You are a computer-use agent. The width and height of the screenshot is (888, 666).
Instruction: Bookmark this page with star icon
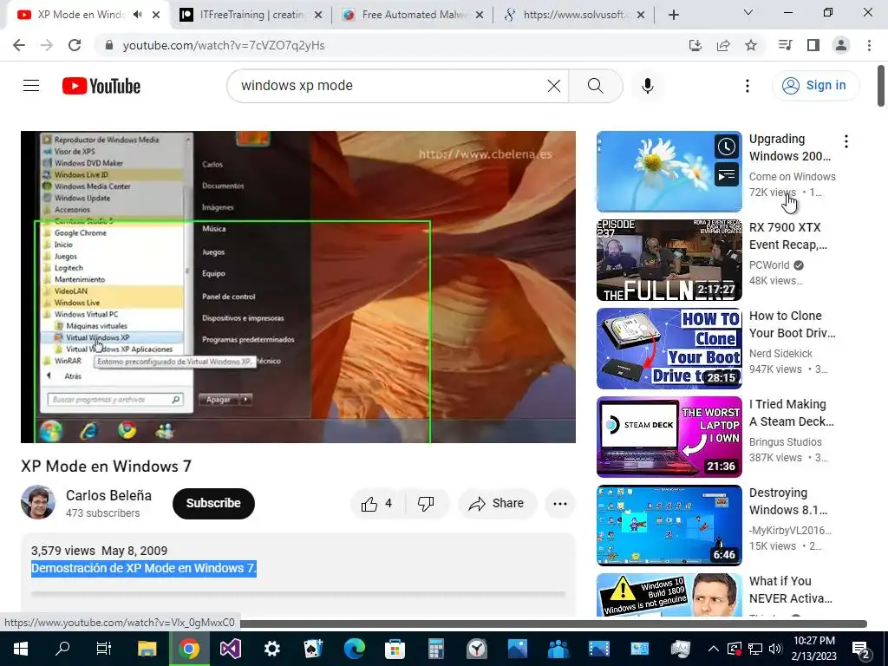751,45
